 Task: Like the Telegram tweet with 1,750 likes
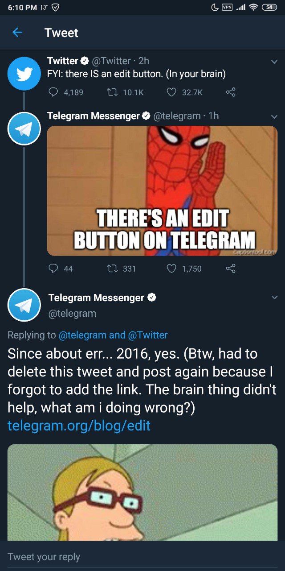click(171, 269)
